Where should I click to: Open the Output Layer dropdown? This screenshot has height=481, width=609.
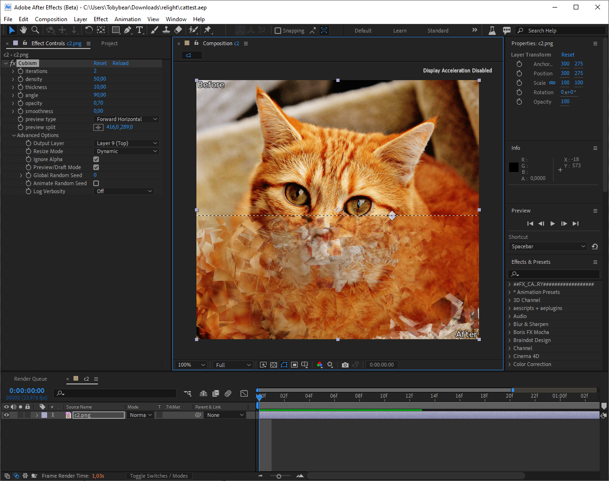(127, 143)
